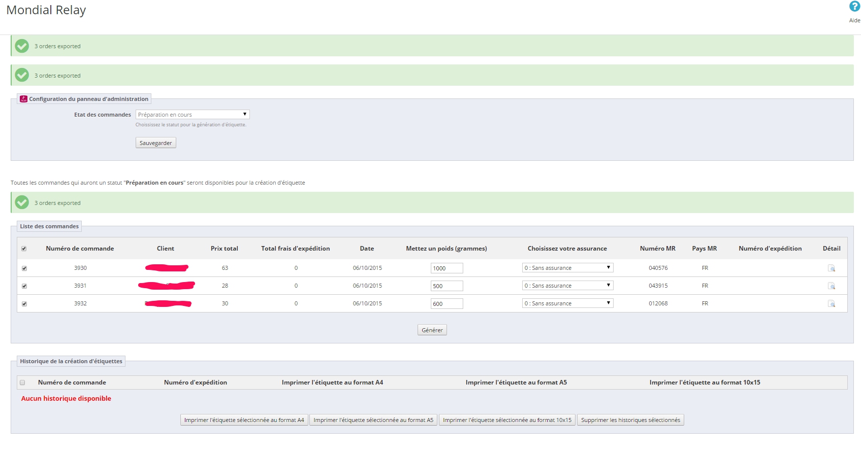This screenshot has height=452, width=861.
Task: Uncheck the checkbox for order 3931
Action: [x=24, y=286]
